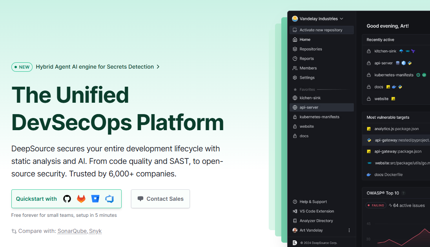Open Repositories in the sidebar
This screenshot has width=430, height=247.
310,49
